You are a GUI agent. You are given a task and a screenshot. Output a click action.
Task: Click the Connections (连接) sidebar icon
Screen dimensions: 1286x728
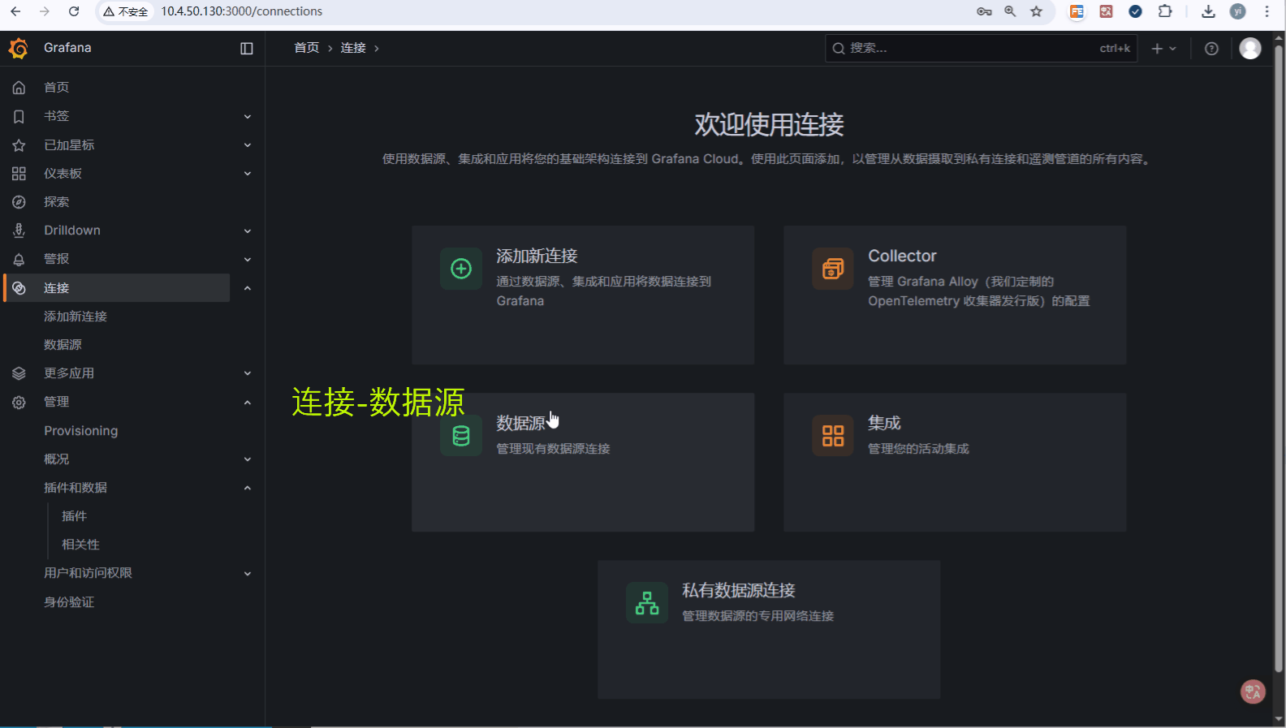[x=19, y=288]
